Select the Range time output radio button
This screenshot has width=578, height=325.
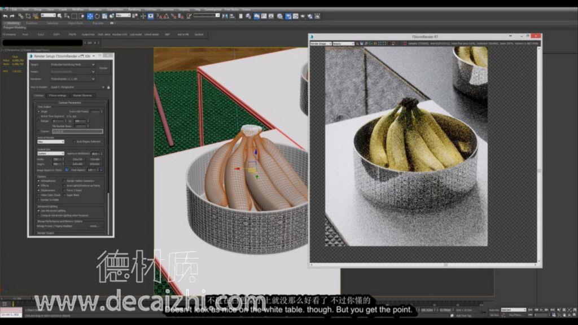point(39,121)
